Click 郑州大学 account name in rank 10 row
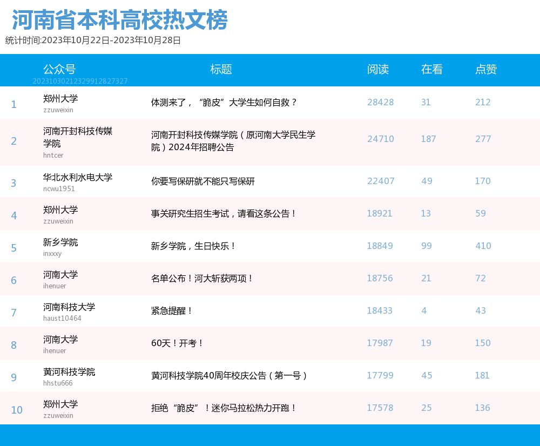The image size is (540, 446). pos(60,404)
